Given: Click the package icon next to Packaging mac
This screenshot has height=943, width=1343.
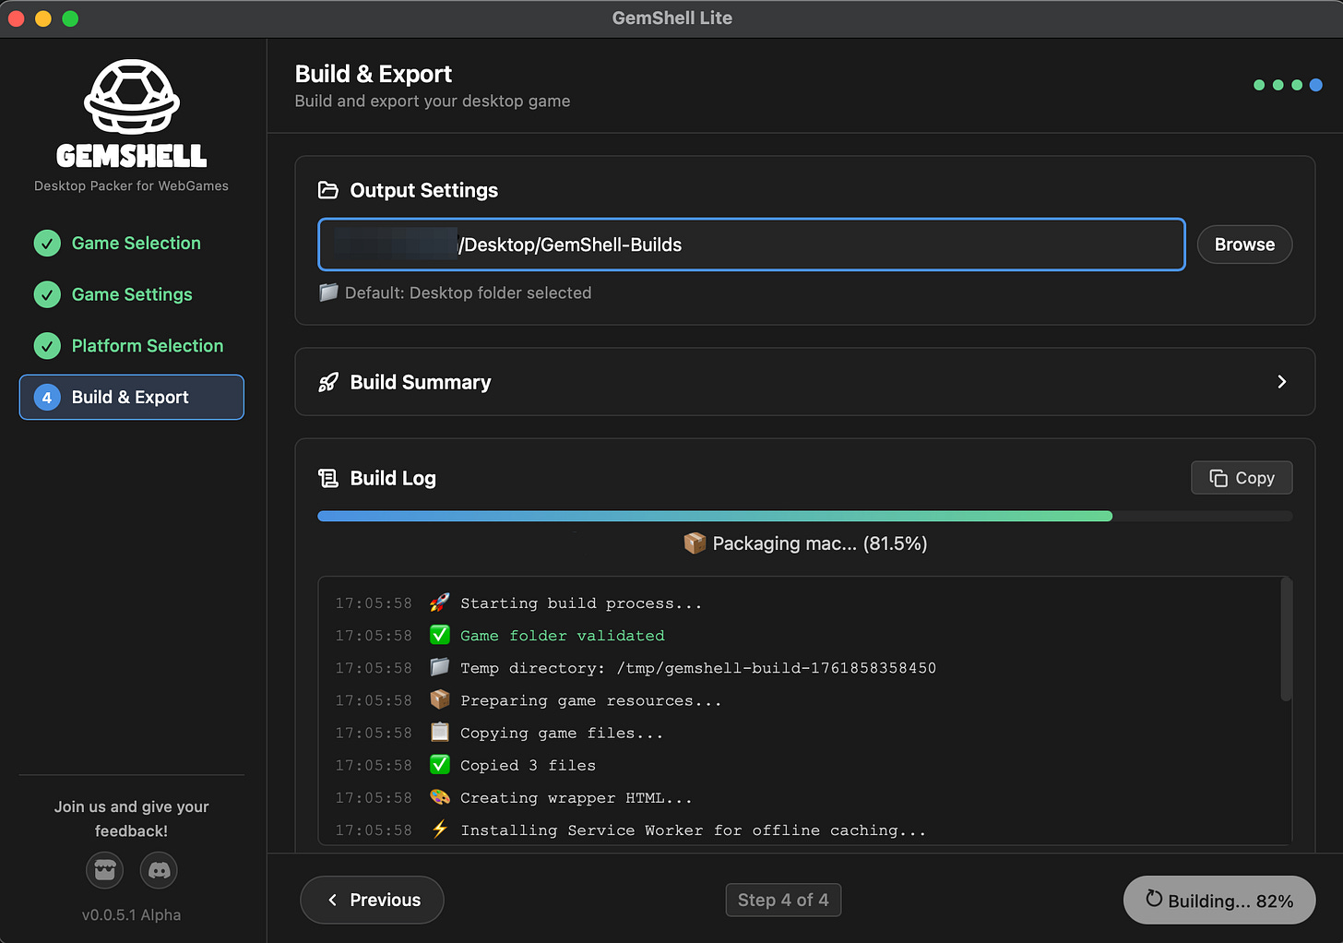Looking at the screenshot, I should pyautogui.click(x=695, y=543).
